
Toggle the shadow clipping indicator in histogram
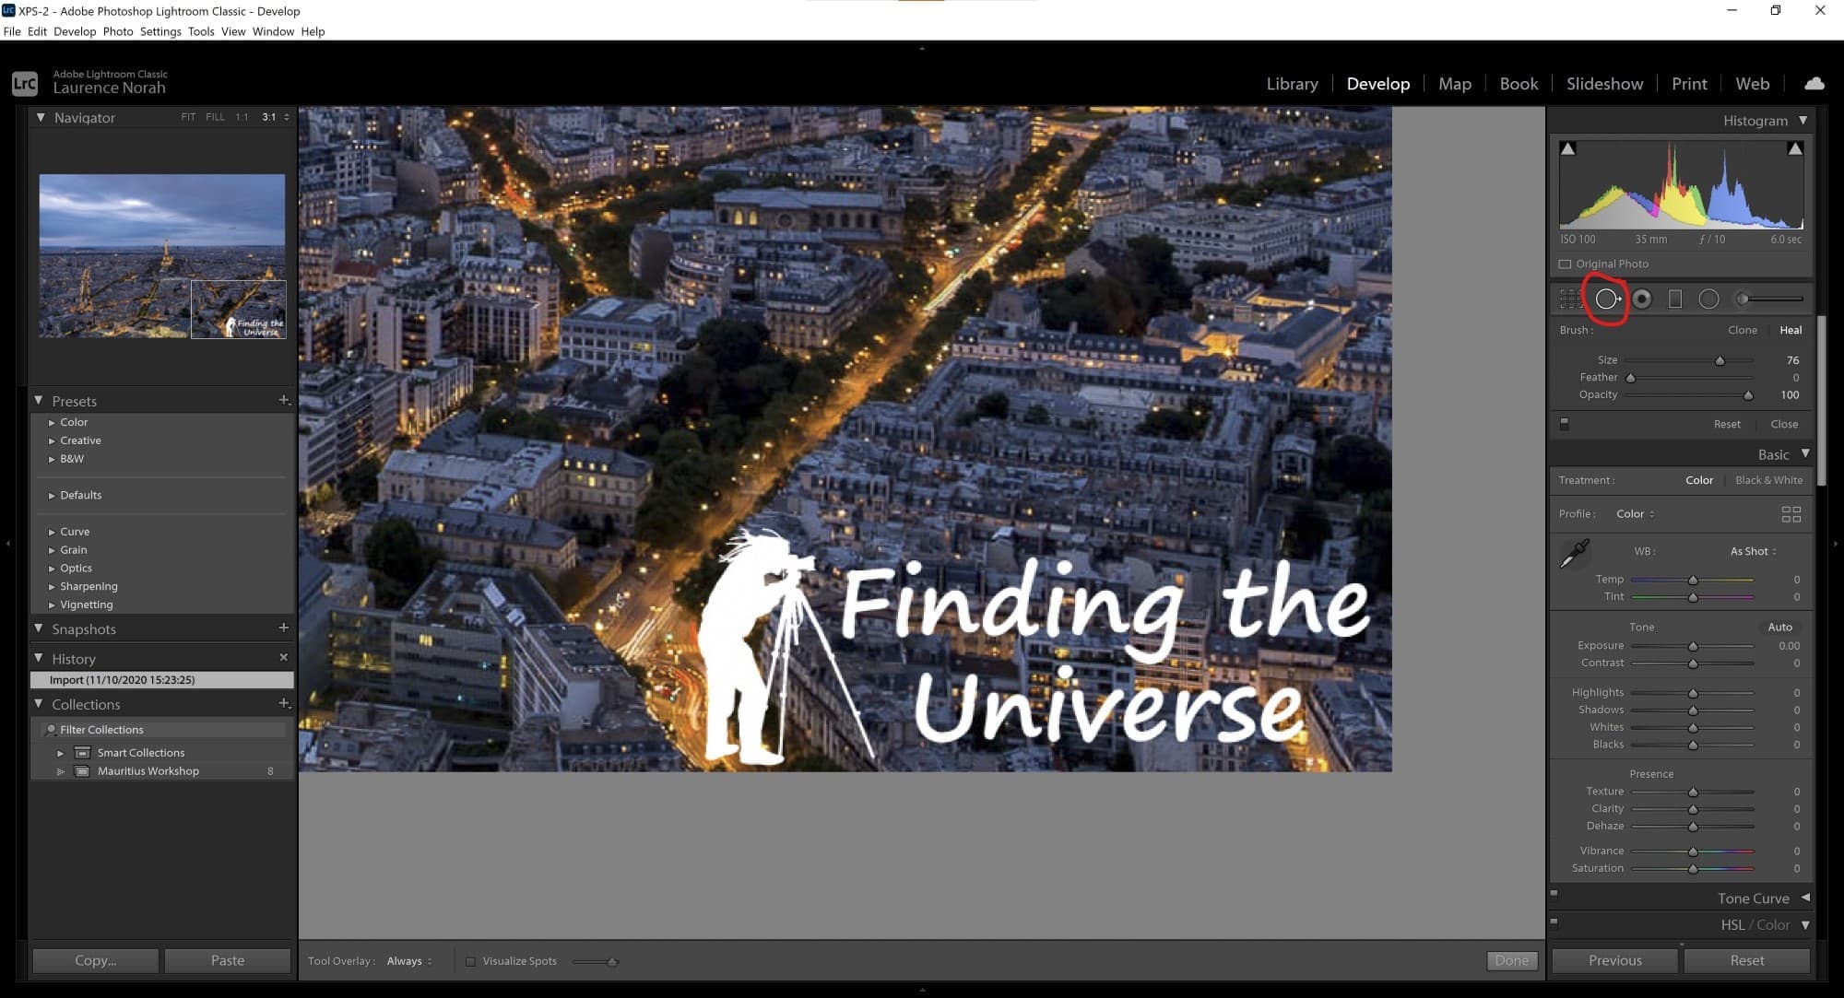click(x=1567, y=148)
